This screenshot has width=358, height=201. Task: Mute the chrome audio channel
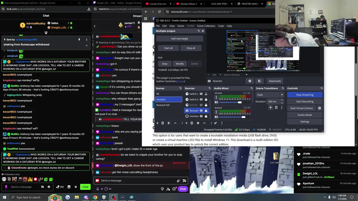coord(216,102)
